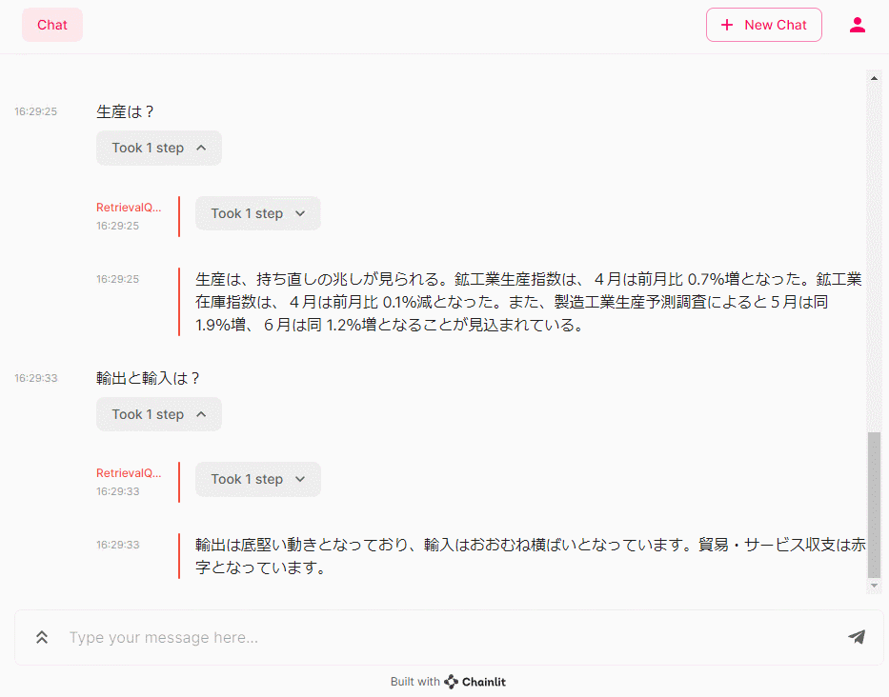Screen dimensions: 889x697
Task: Click the 輸出と輸入は？ user message
Action: [149, 378]
